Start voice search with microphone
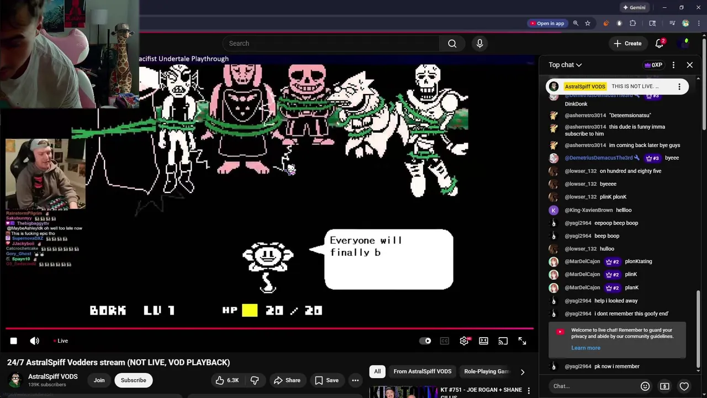Viewport: 707px width, 398px height. click(479, 43)
